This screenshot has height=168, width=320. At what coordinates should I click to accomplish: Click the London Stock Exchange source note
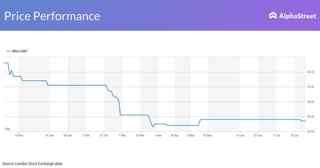click(x=32, y=164)
